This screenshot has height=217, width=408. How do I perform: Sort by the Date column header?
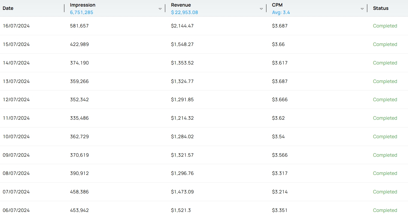coord(8,8)
